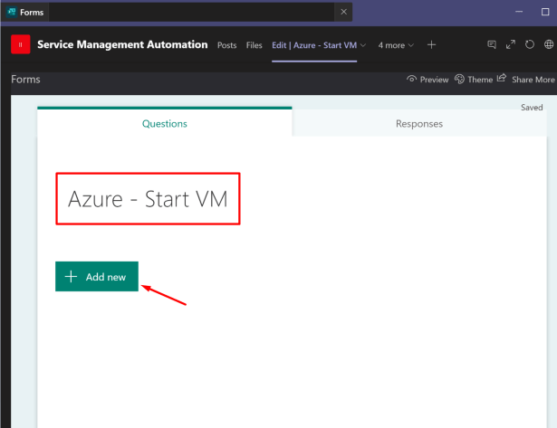The image size is (557, 428).
Task: Expand the '4 more' tabs dropdown
Action: tap(397, 44)
